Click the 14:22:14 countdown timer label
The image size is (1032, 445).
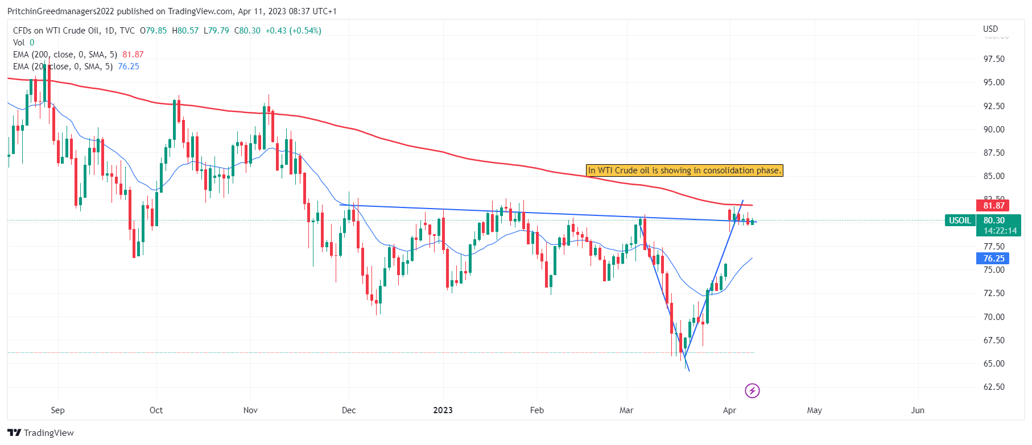(x=998, y=231)
